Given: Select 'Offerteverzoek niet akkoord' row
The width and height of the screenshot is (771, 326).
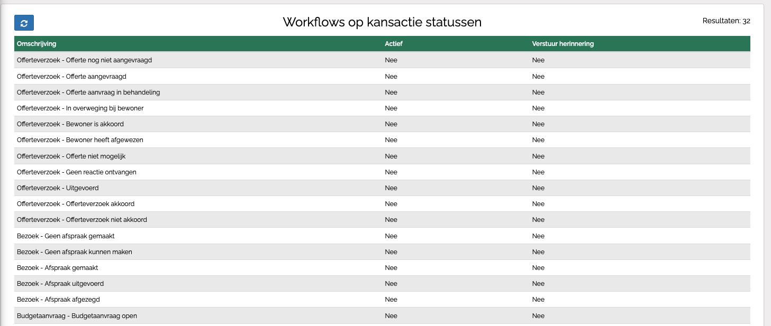Looking at the screenshot, I should coord(82,220).
